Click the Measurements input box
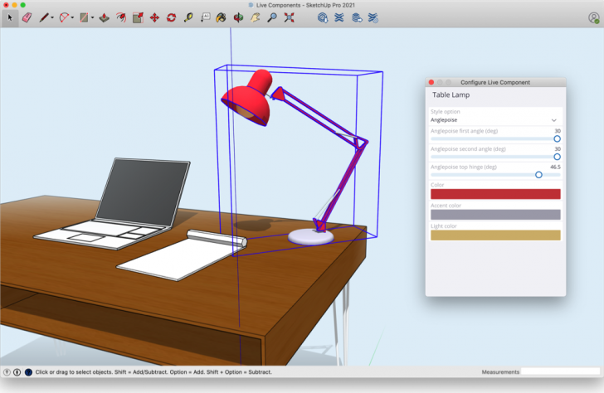Screen dimensions: 604x393 [x=559, y=372]
